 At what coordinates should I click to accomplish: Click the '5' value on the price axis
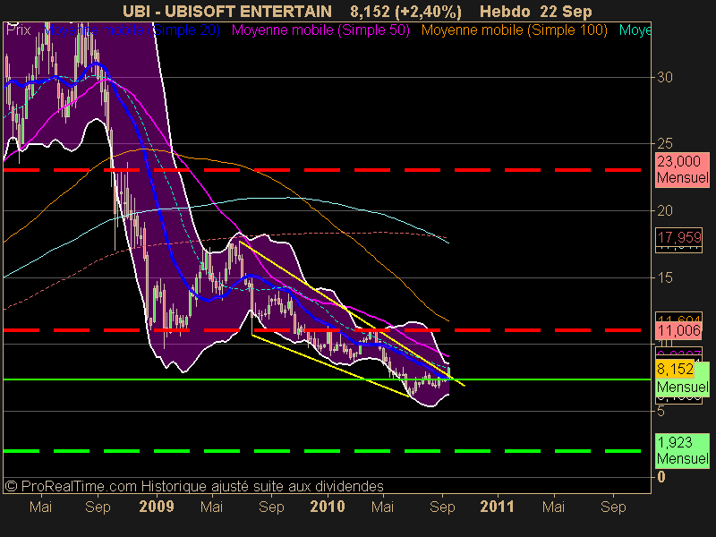661,412
